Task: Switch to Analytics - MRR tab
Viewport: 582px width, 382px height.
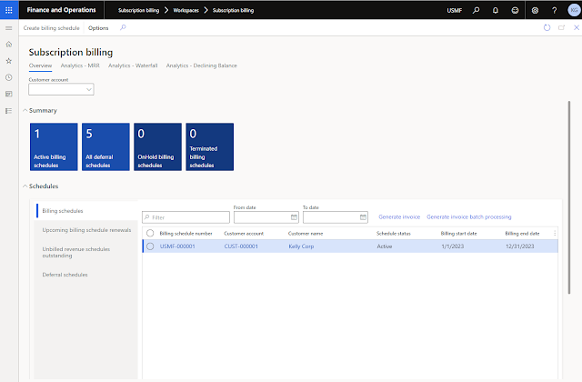Action: (80, 65)
